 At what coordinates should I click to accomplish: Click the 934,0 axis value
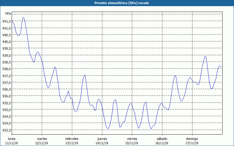click(6, 123)
